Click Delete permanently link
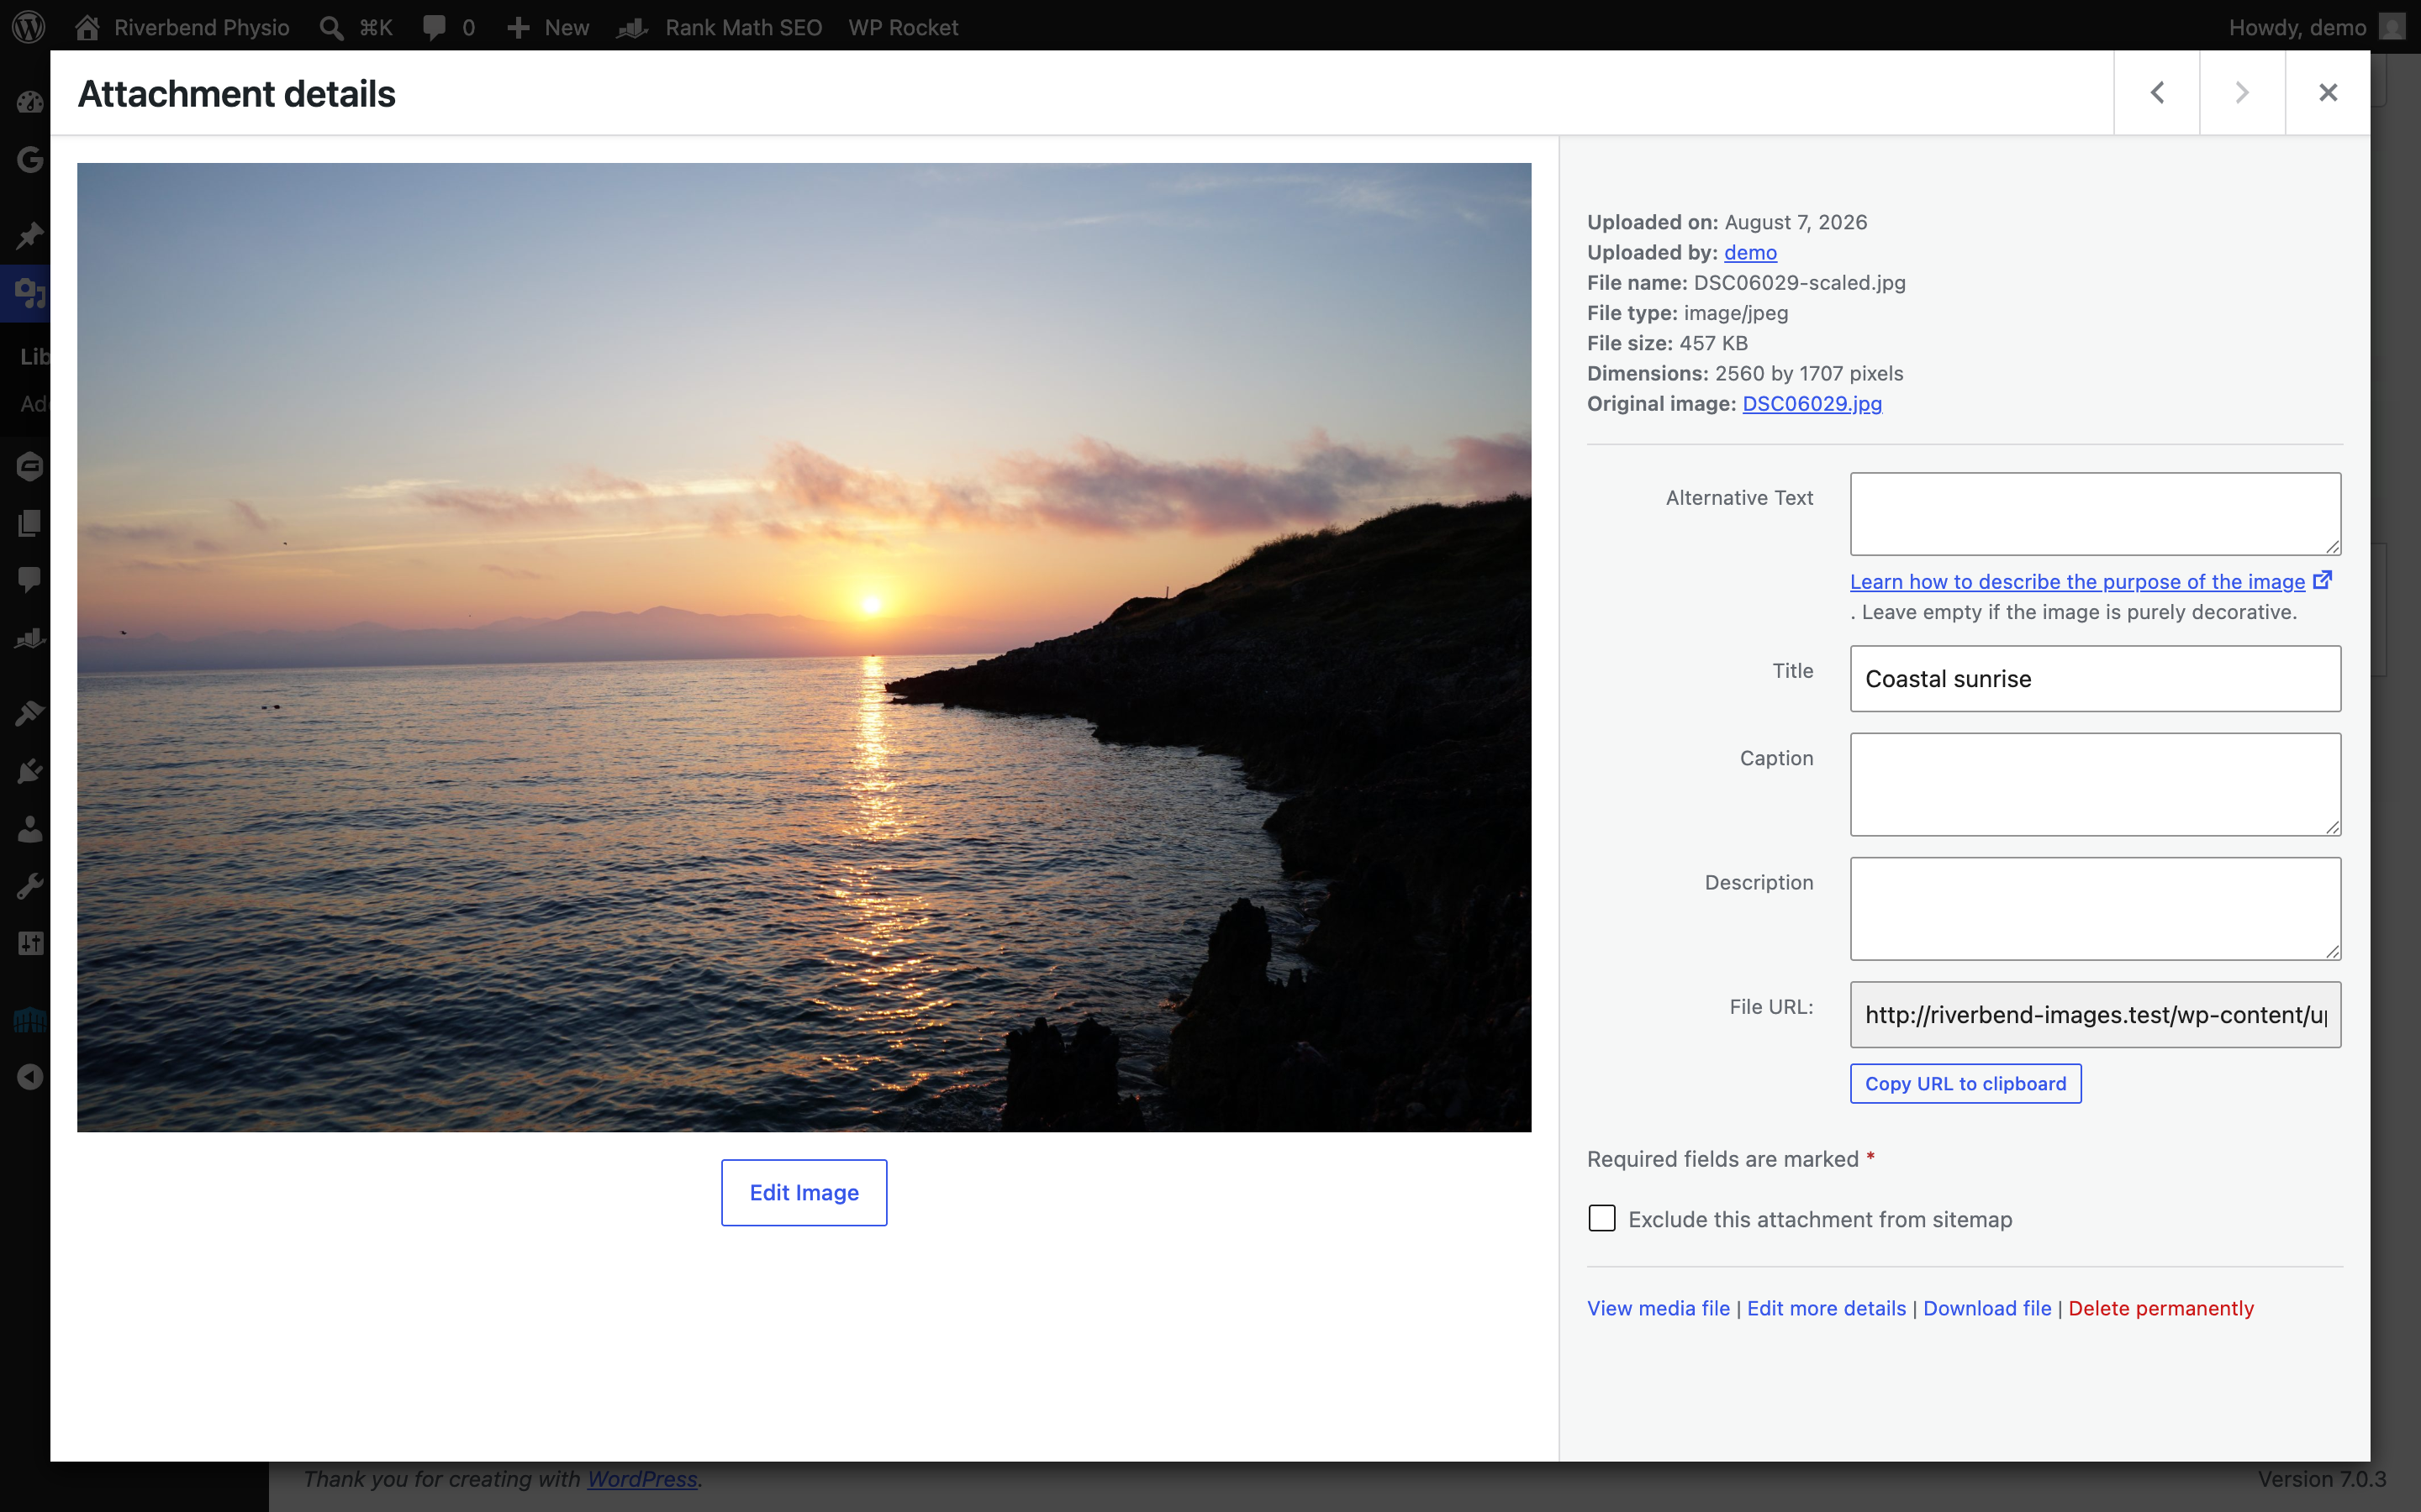This screenshot has height=1512, width=2421. point(2161,1308)
